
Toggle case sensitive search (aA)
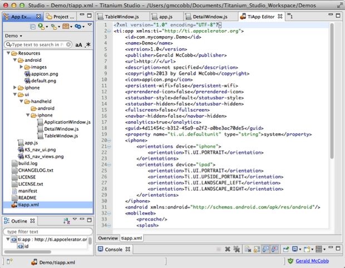pos(78,45)
